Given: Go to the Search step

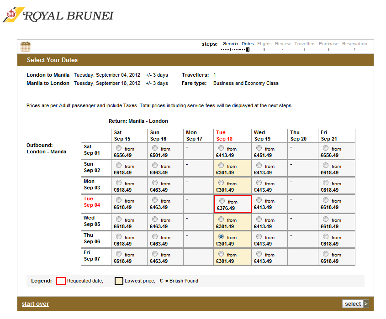Looking at the screenshot, I should (x=230, y=44).
